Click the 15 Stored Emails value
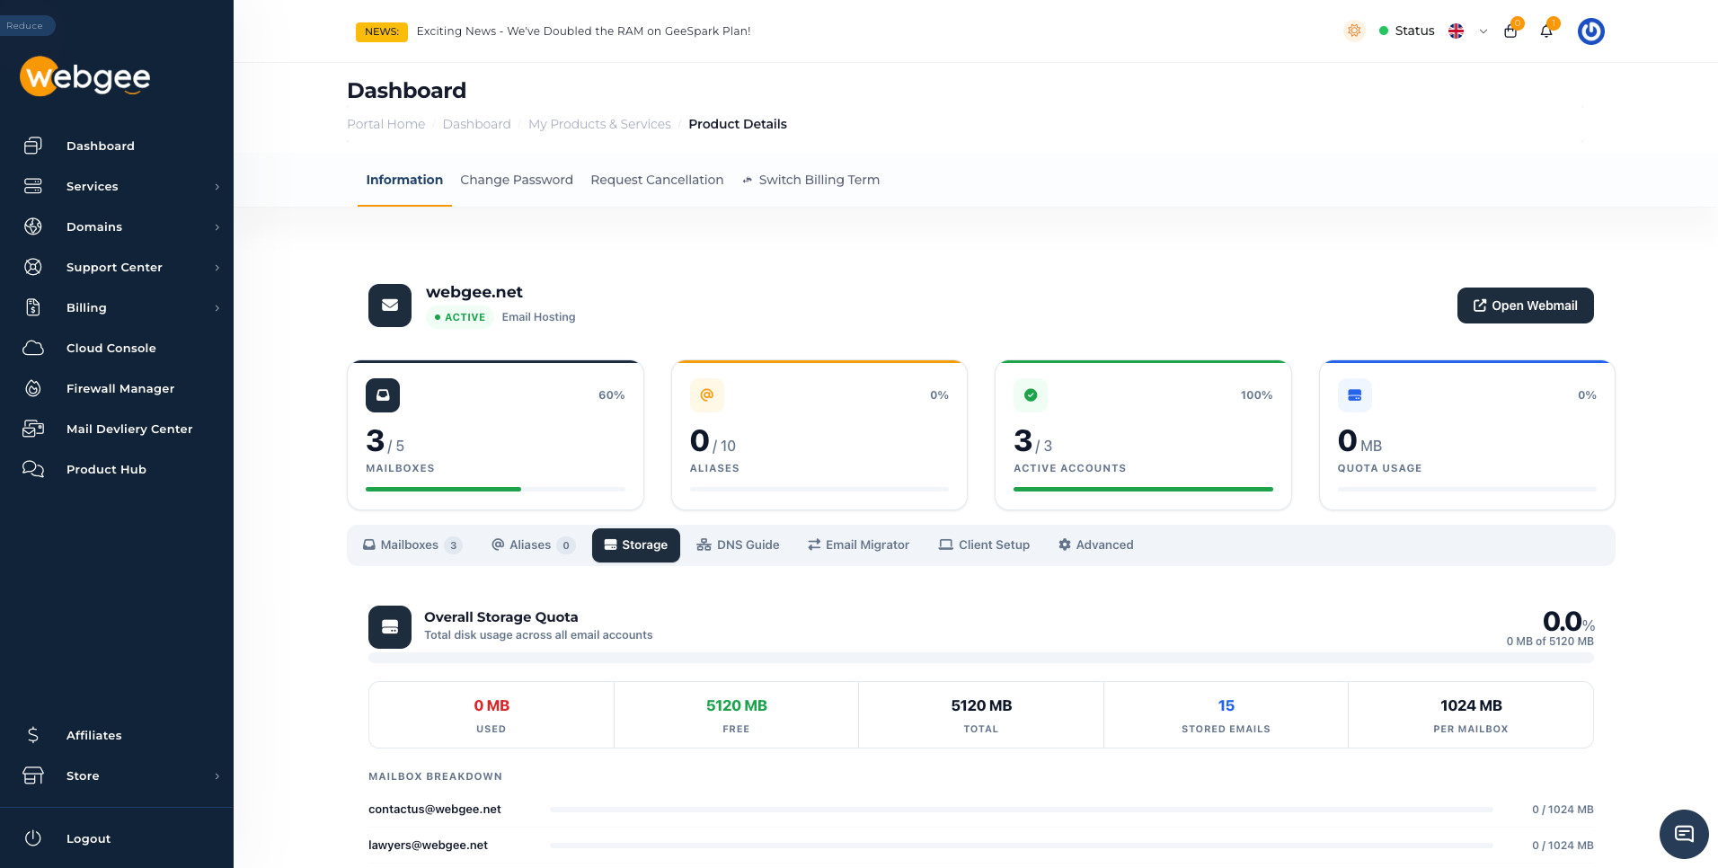Screen dimensions: 1718x868 pos(1227,705)
